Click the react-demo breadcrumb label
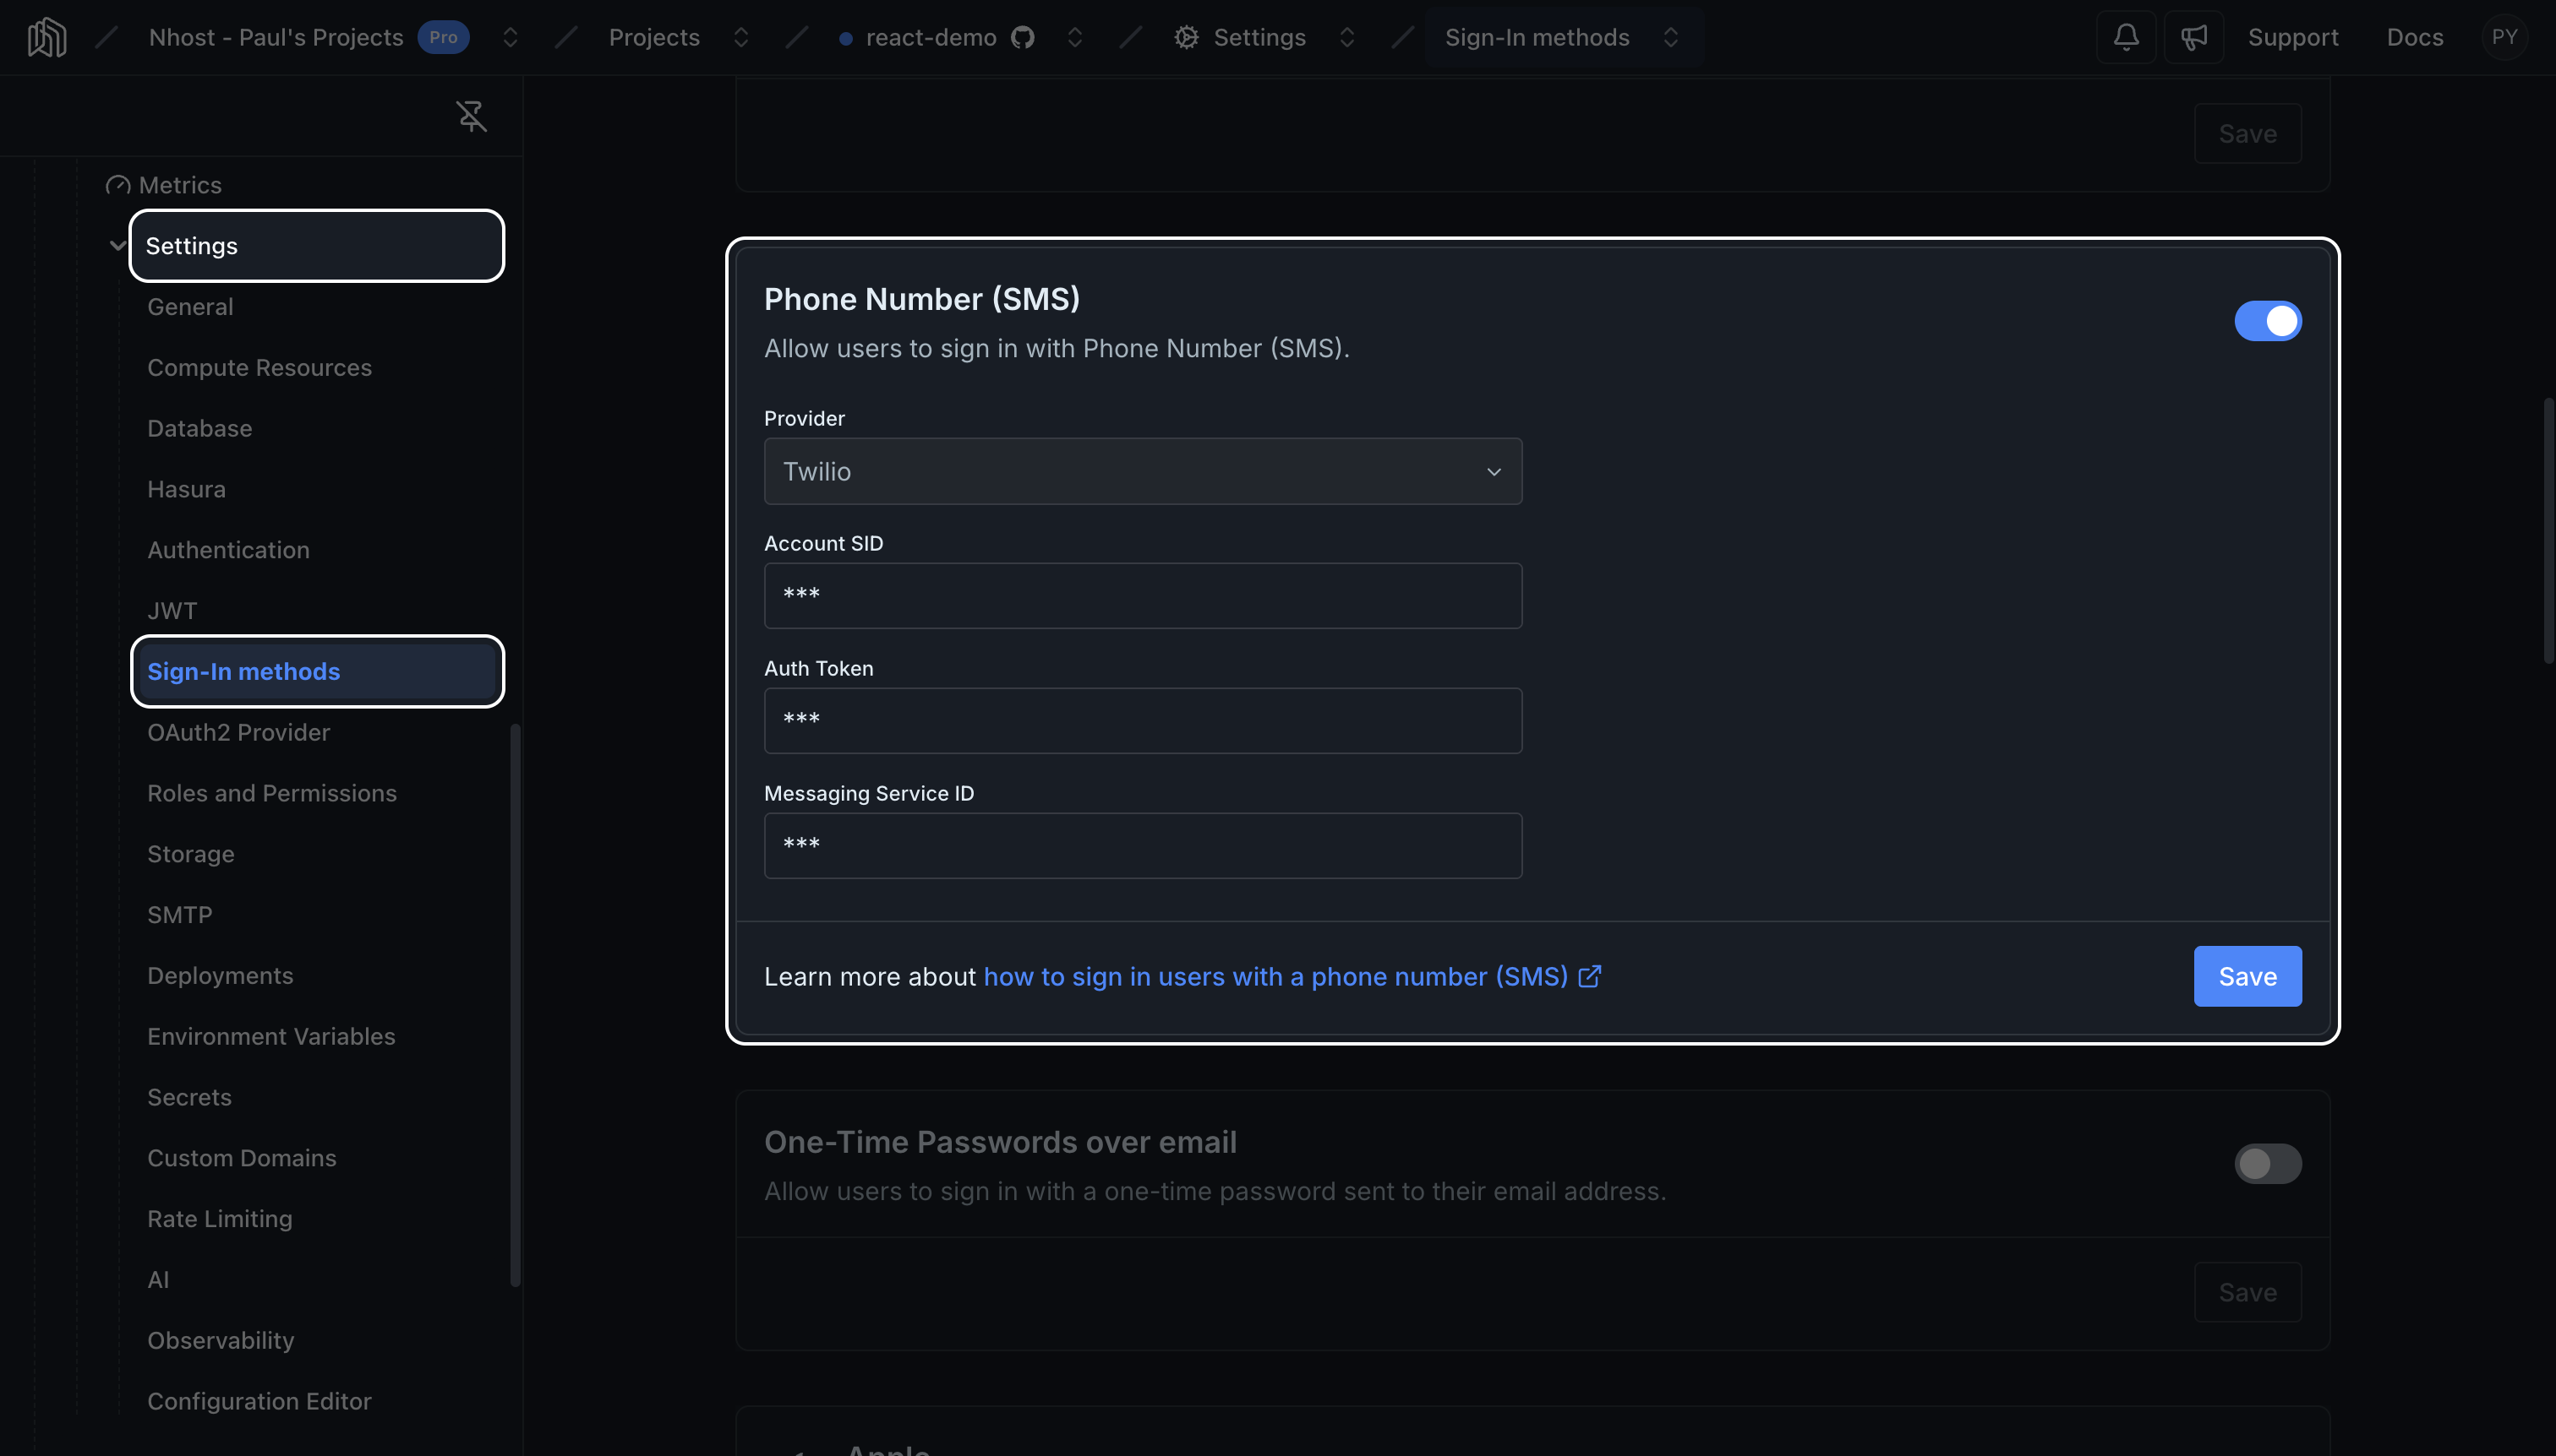 click(x=931, y=37)
